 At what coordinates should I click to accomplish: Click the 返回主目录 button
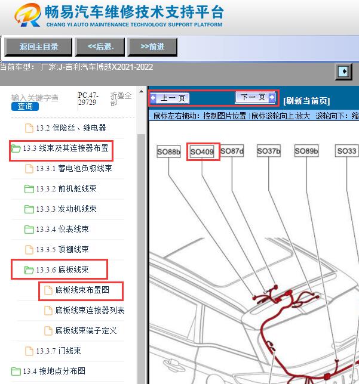[x=38, y=47]
